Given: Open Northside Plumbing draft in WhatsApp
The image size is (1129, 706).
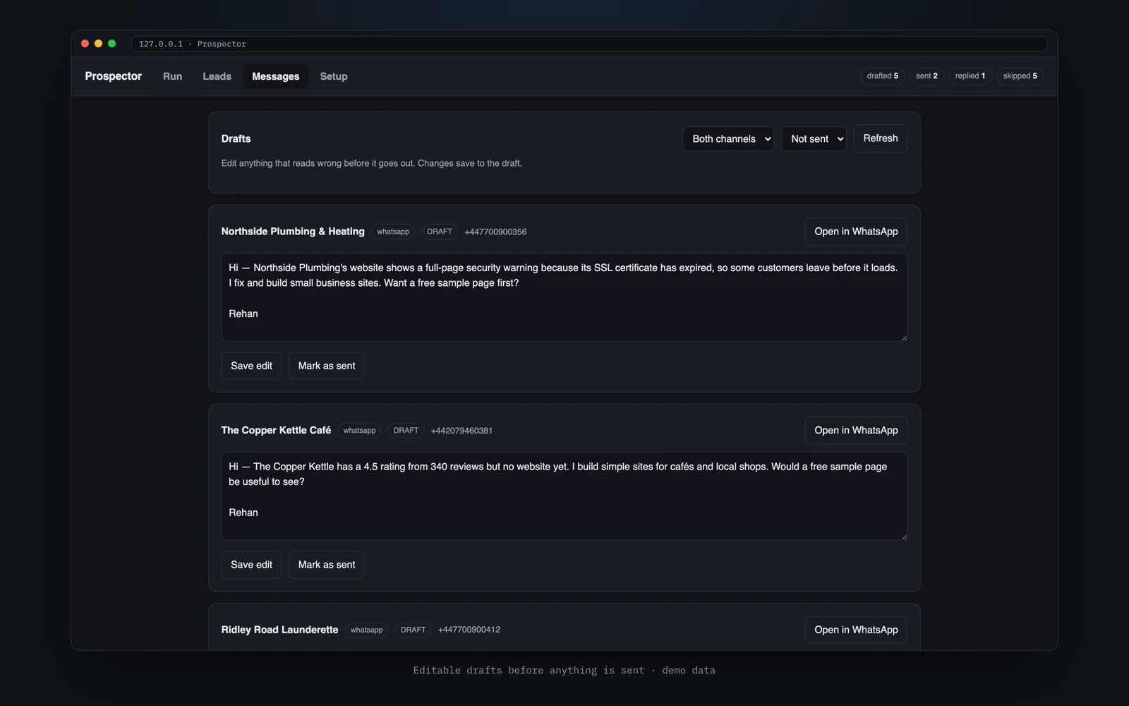Looking at the screenshot, I should coord(856,232).
